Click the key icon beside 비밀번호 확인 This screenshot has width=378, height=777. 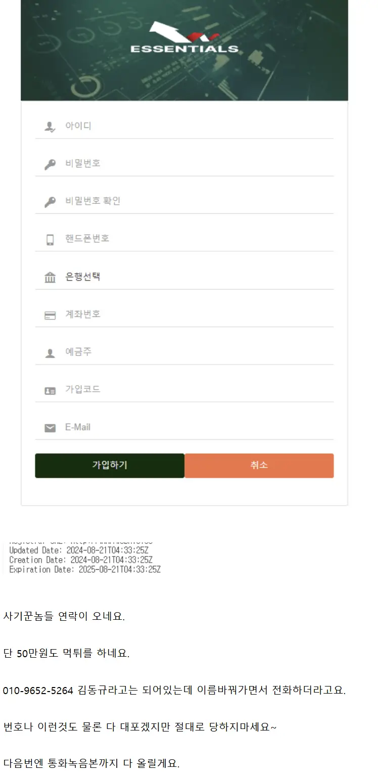50,202
